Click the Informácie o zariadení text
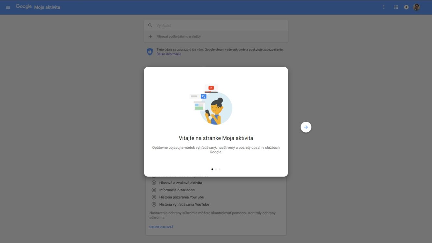This screenshot has width=432, height=243. [x=177, y=190]
